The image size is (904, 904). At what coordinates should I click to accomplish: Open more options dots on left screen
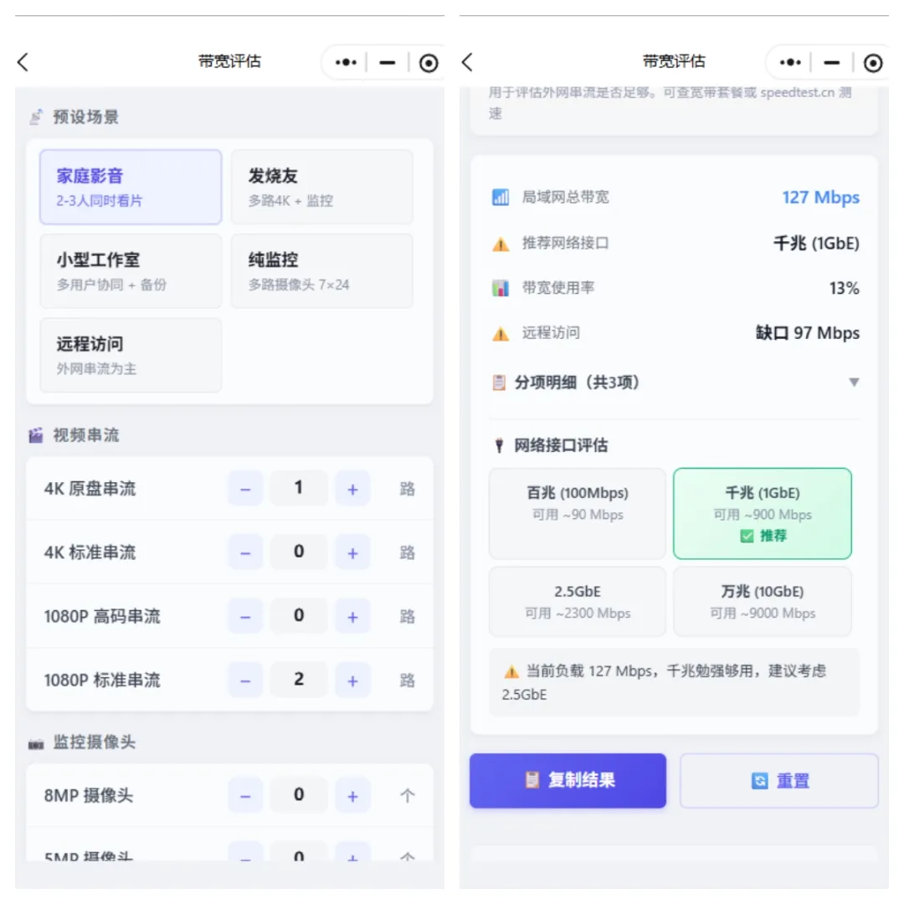[x=346, y=62]
